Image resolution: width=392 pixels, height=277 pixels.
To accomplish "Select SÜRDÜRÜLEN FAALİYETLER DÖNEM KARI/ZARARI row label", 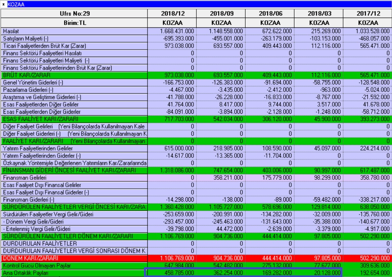I will [x=74, y=236].
